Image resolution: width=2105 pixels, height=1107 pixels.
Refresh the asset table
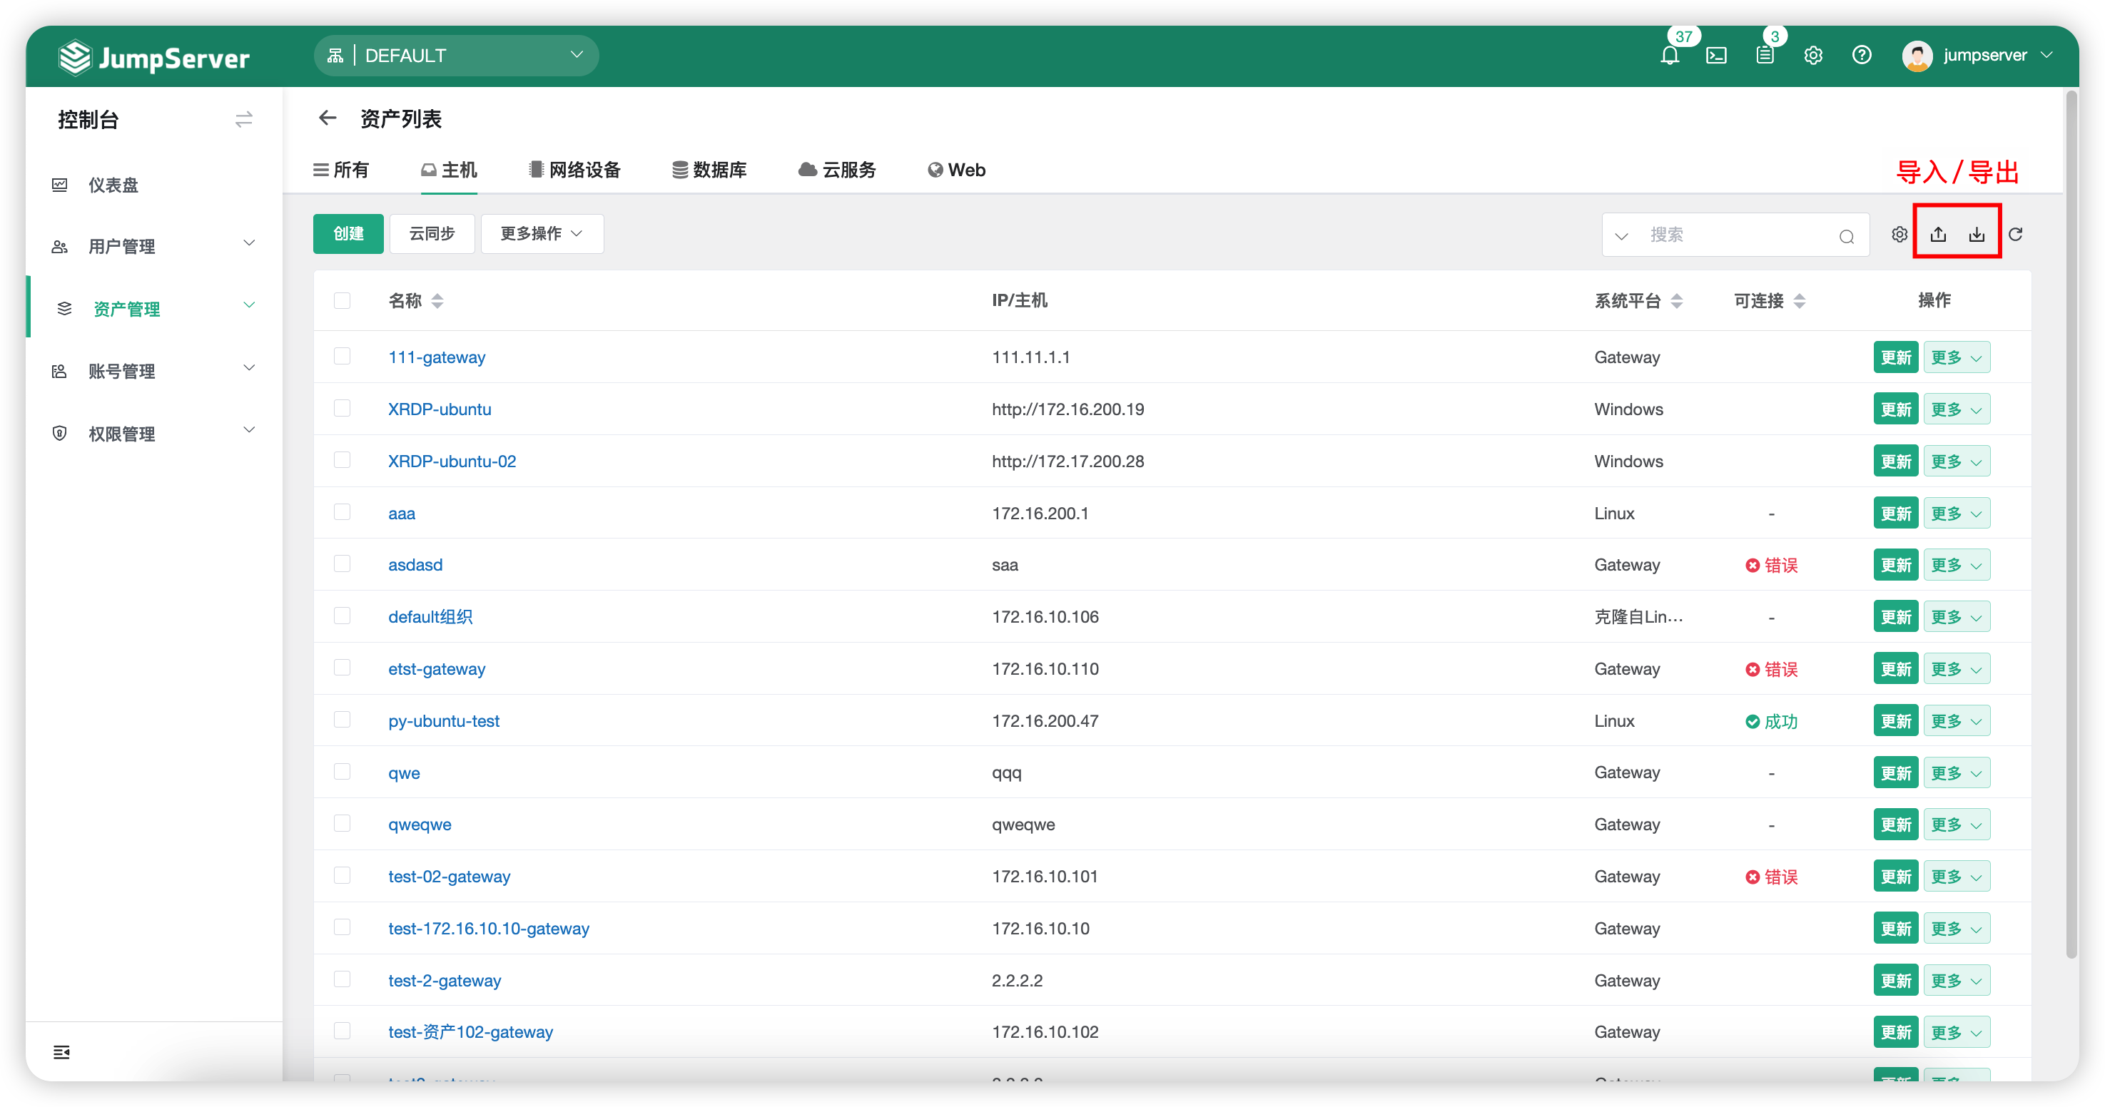2016,235
